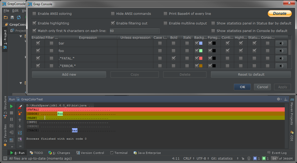Pick the red background swatch for .*FATAL.*
The image size is (297, 163).
click(201, 58)
